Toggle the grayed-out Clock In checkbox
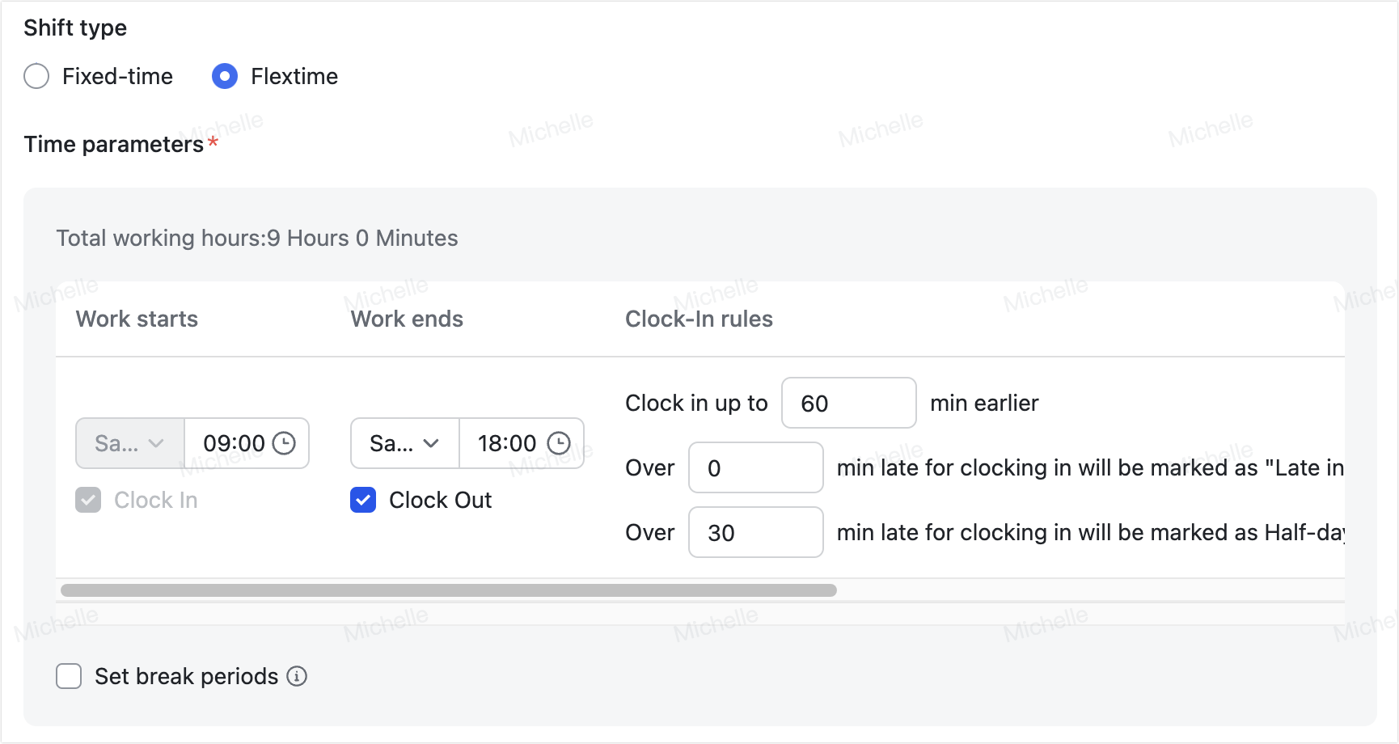Viewport: 1399px width, 744px height. (88, 500)
